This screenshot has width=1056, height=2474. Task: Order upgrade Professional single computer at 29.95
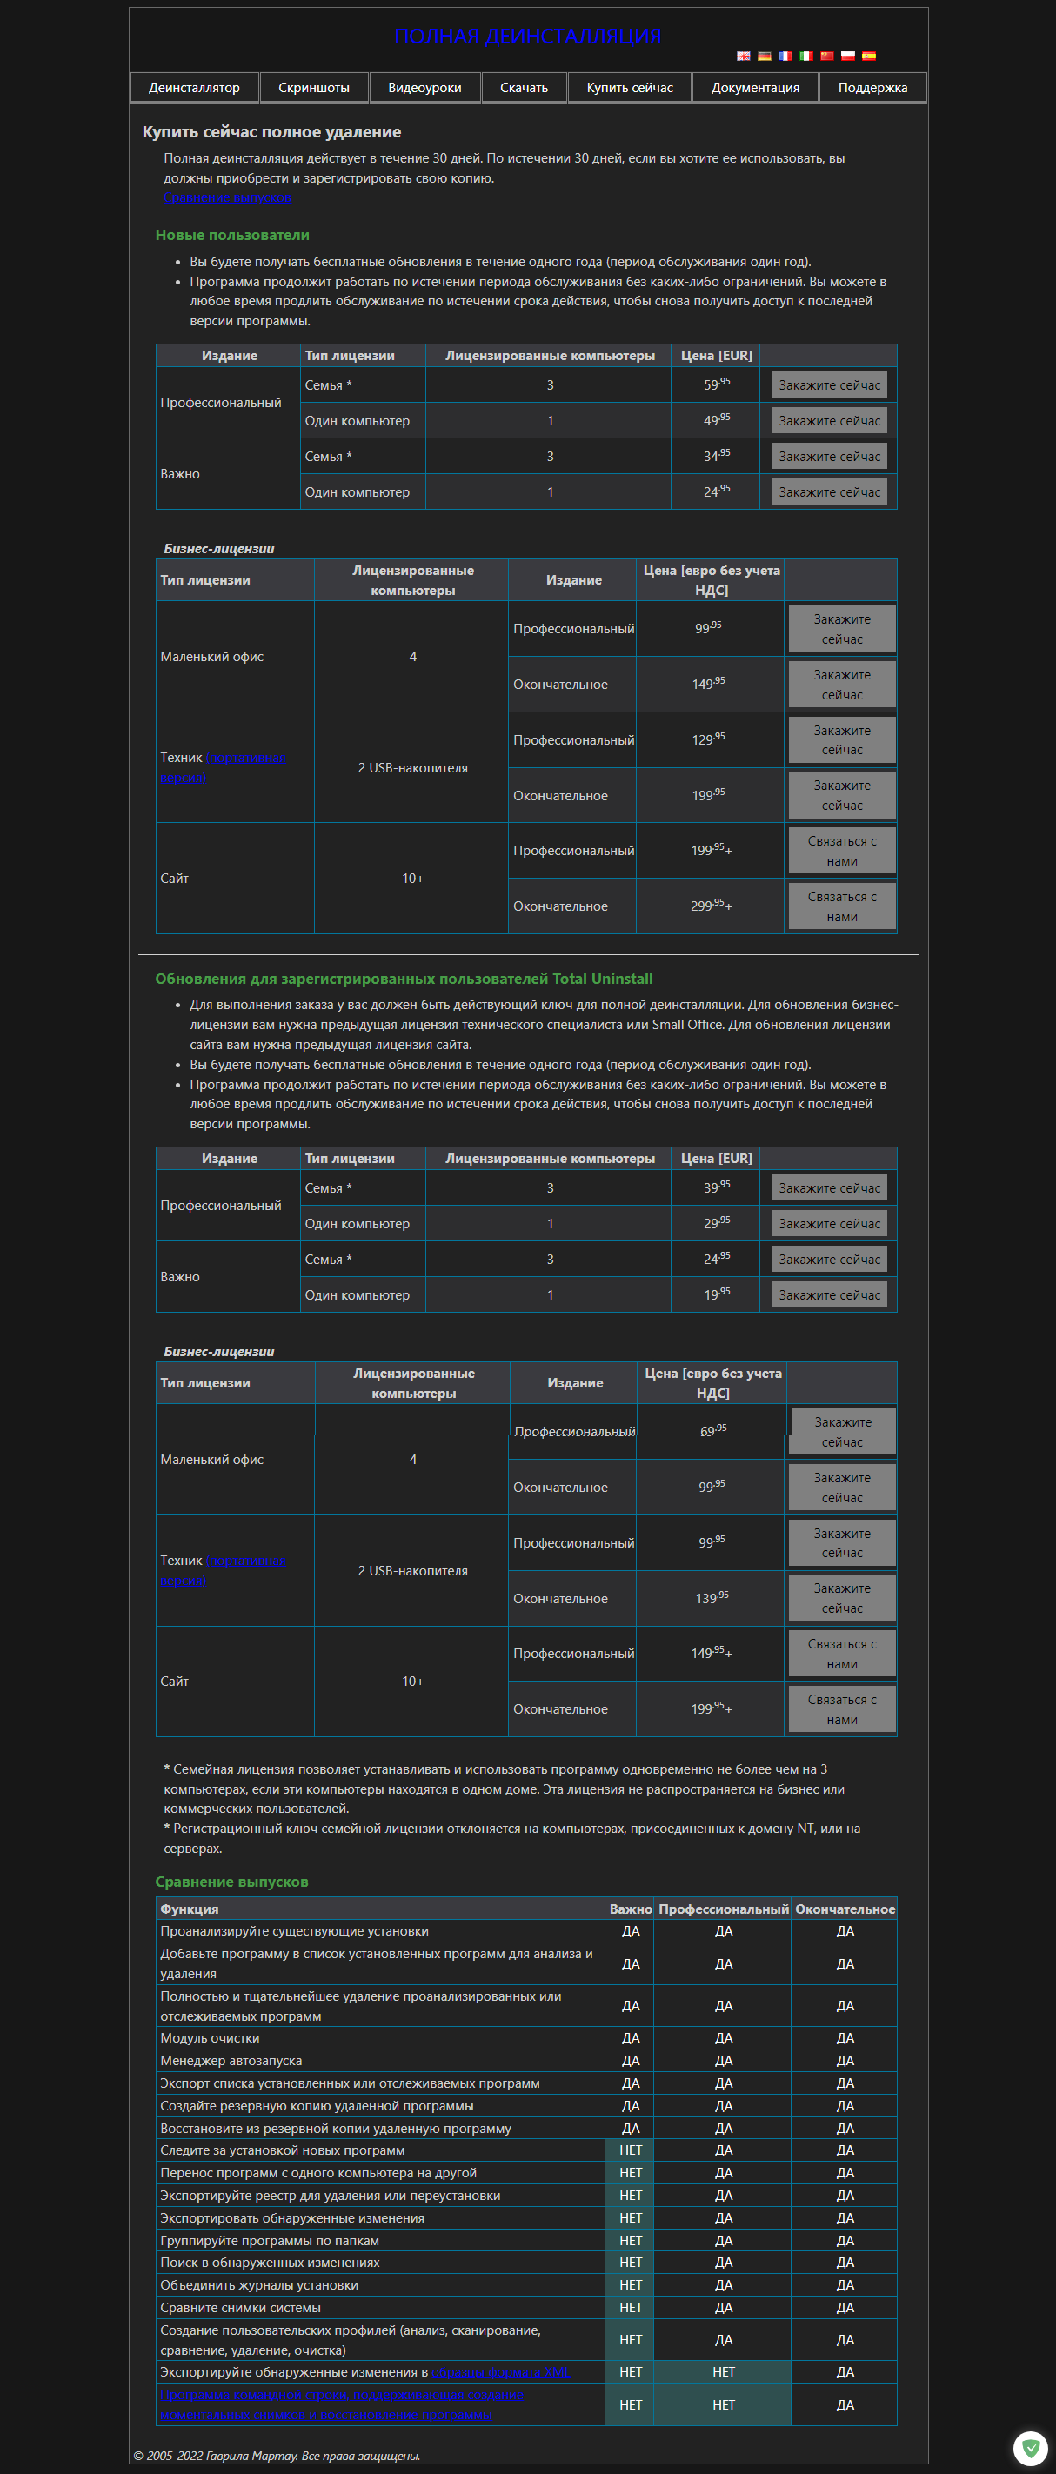point(830,1224)
